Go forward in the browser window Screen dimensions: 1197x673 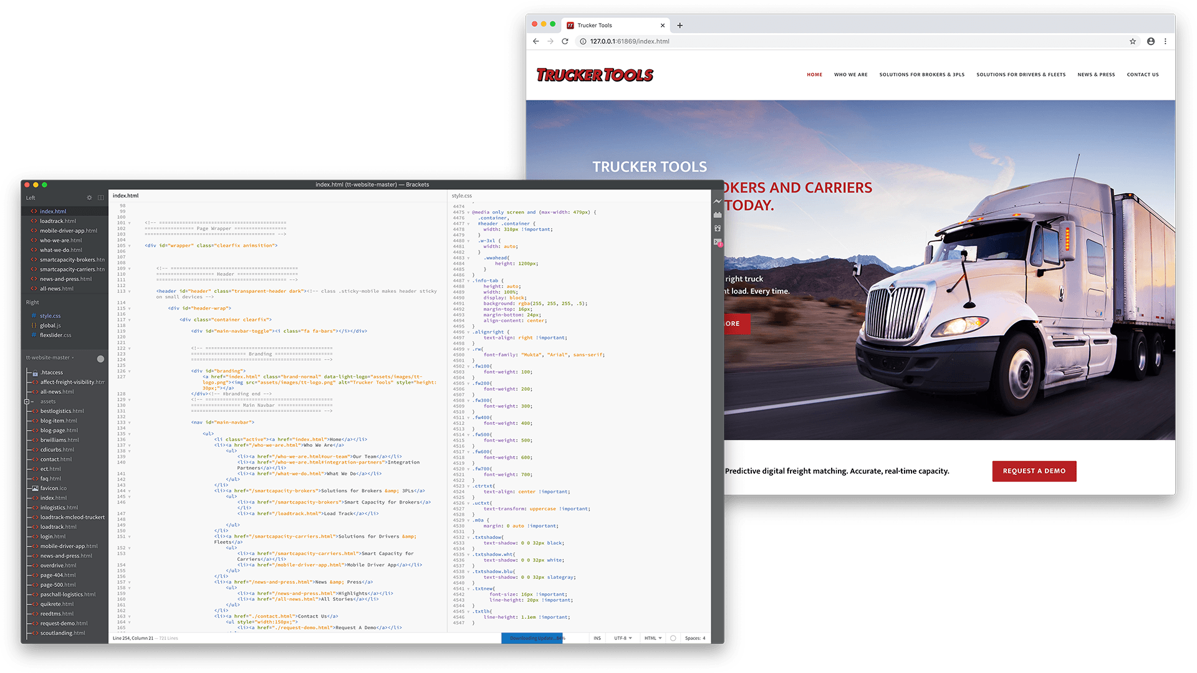pos(550,41)
